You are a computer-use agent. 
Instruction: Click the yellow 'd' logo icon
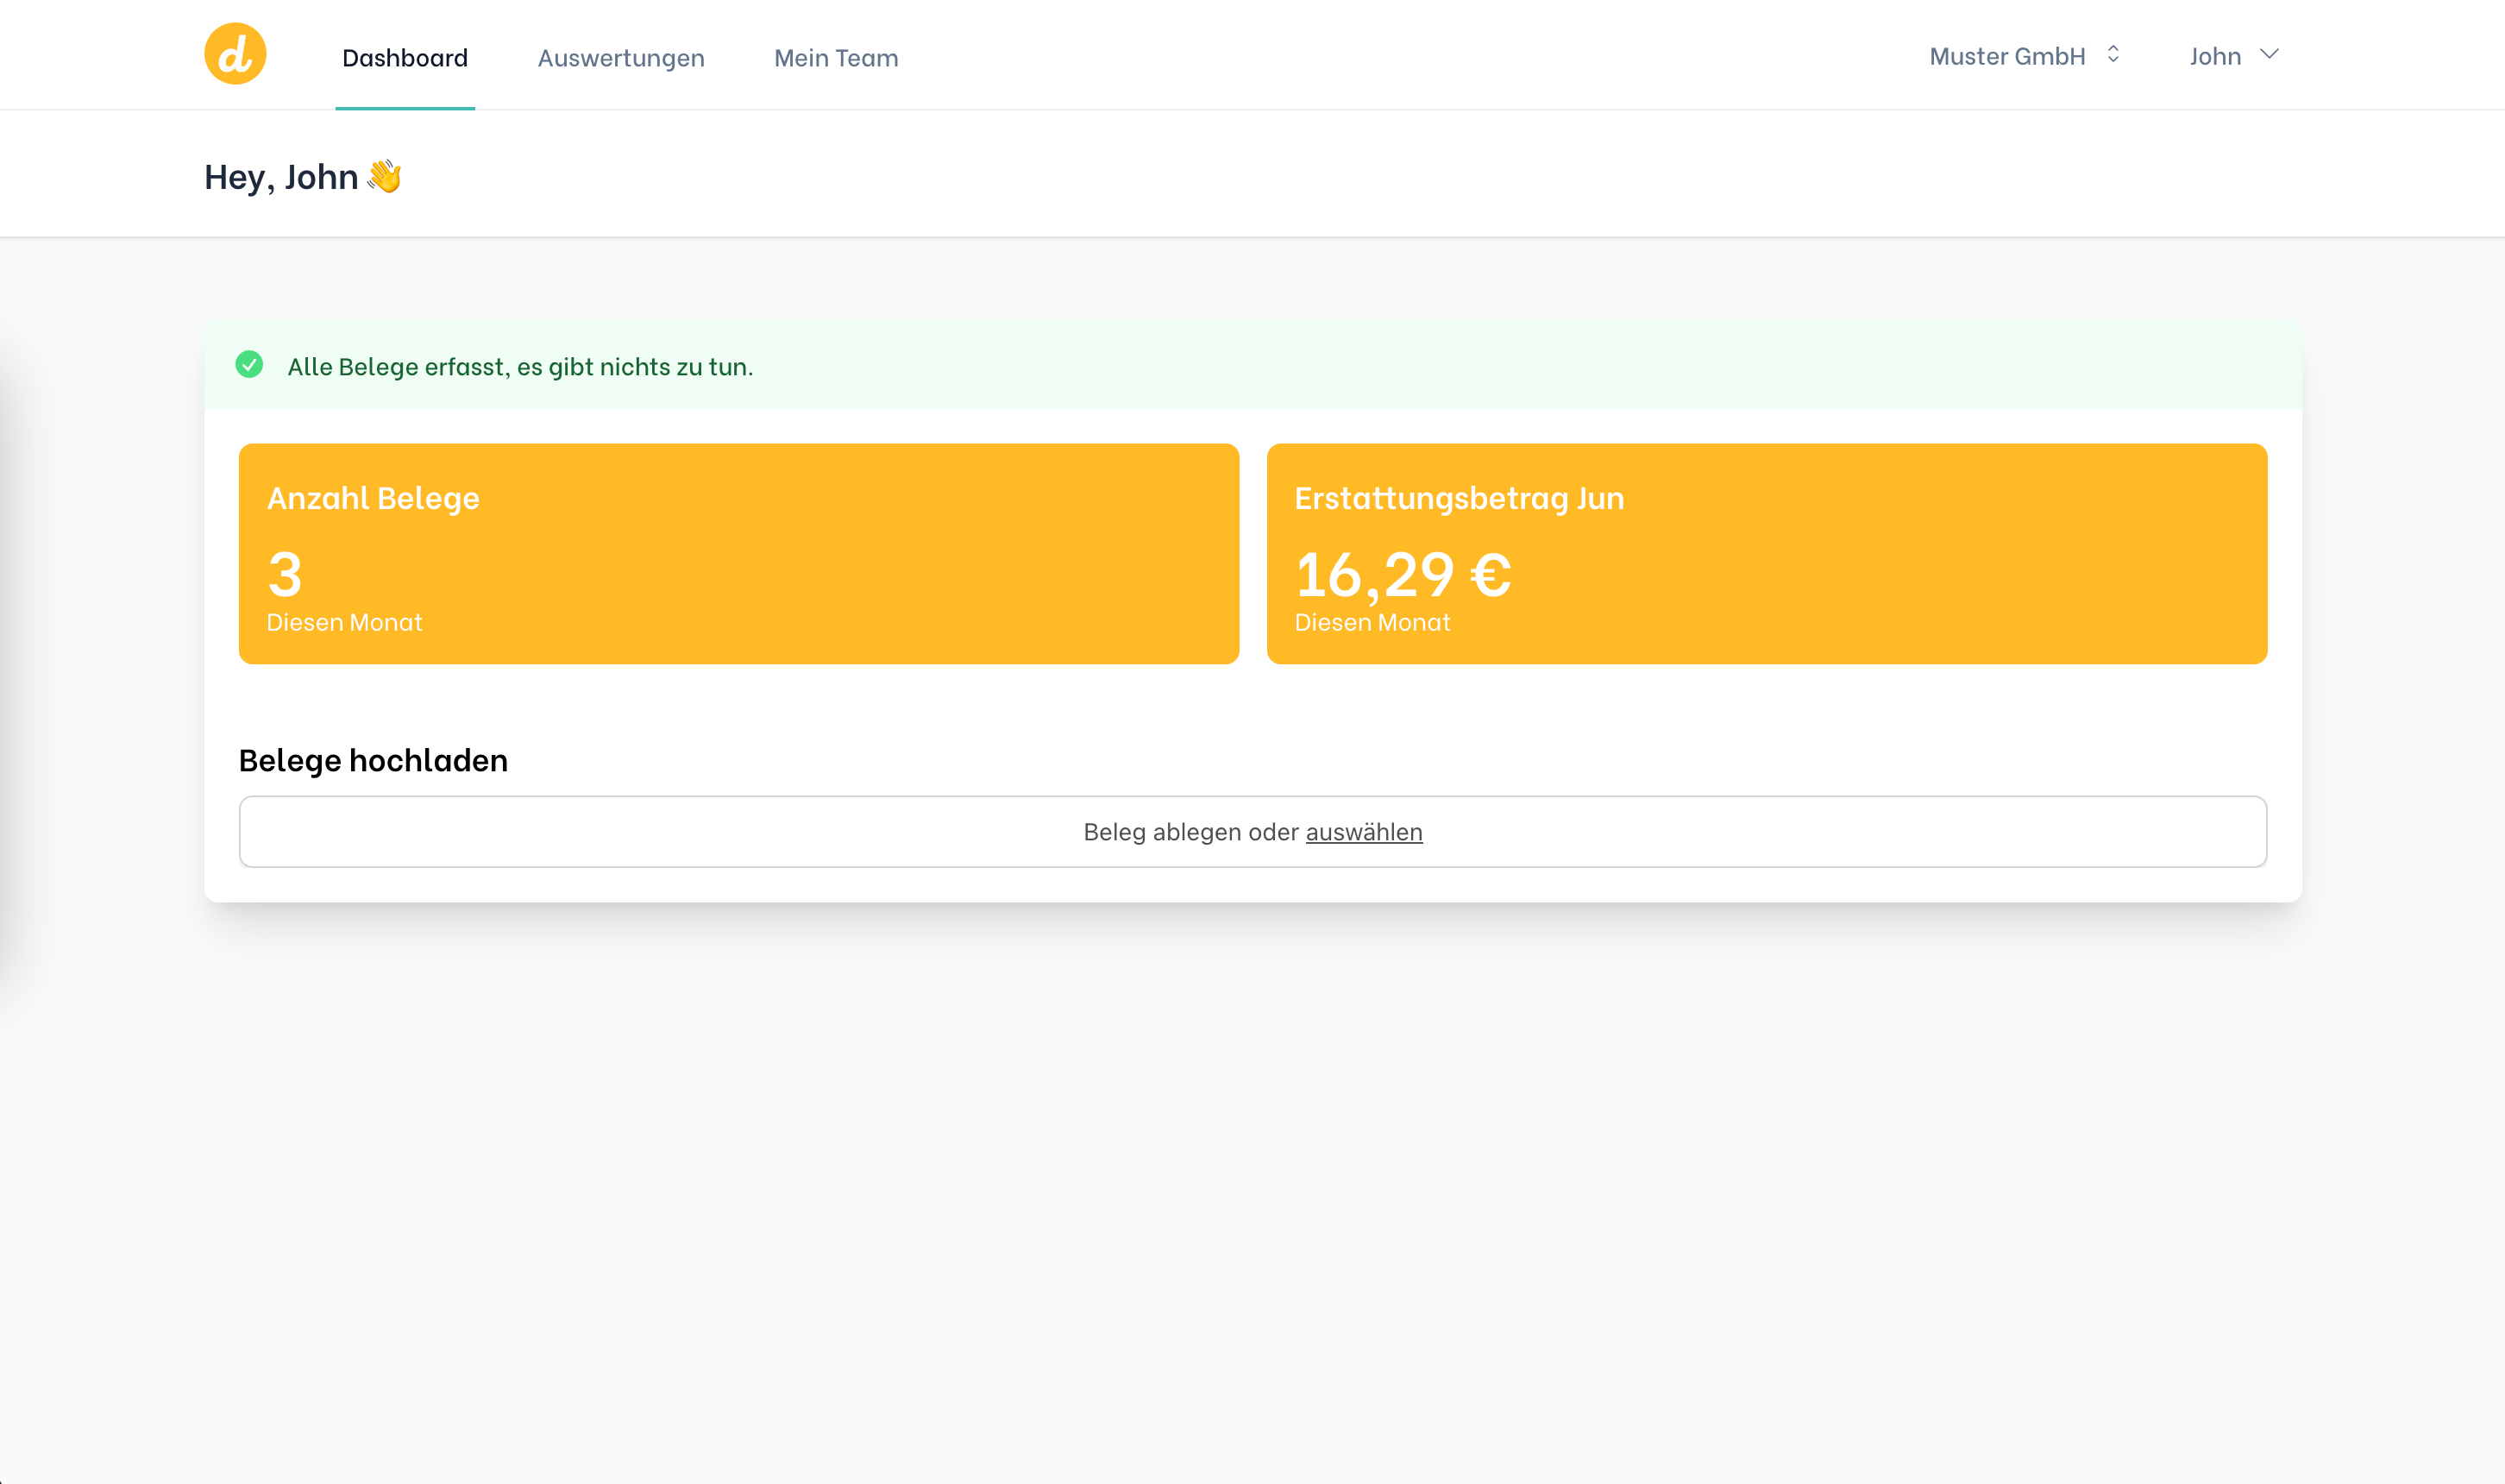[235, 53]
